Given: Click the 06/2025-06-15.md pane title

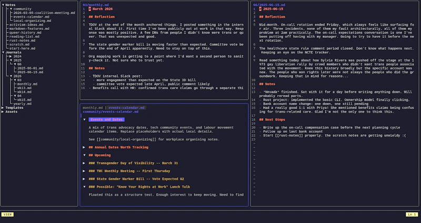Looking at the screenshot, I should [x=269, y=5].
